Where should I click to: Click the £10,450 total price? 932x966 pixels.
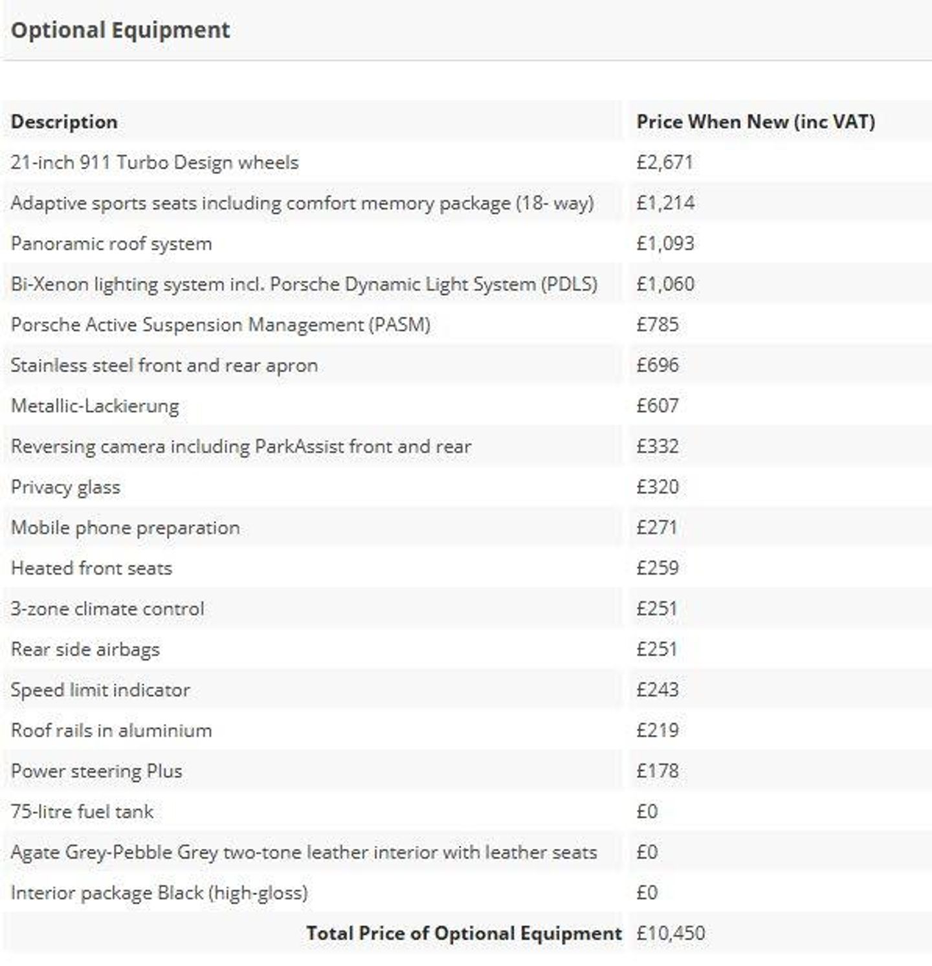click(671, 934)
